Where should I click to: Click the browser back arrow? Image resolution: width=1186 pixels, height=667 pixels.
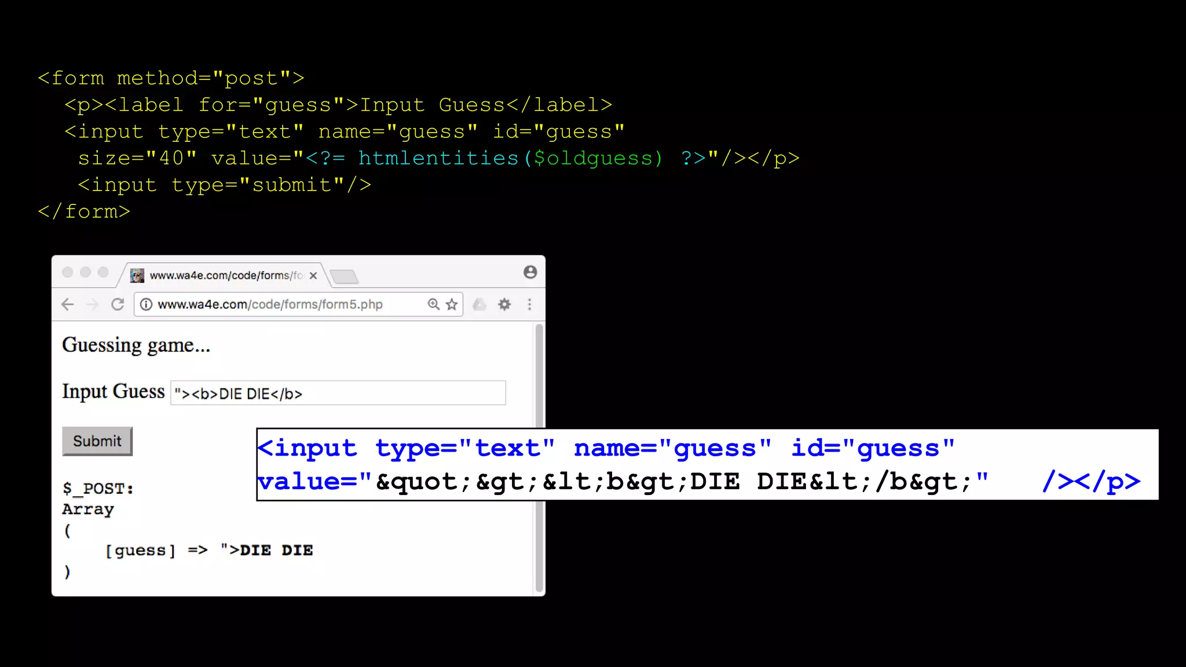point(68,305)
